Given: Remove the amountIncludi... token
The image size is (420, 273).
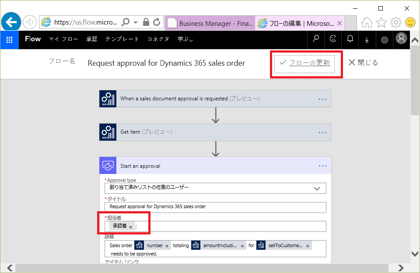Looking at the screenshot, I should [x=242, y=246].
